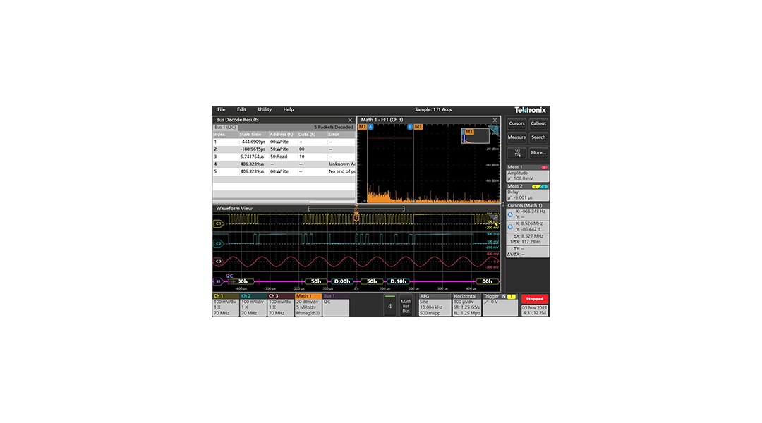This screenshot has width=762, height=423.
Task: Click the B1 bus handle in waveform view
Action: [x=218, y=281]
